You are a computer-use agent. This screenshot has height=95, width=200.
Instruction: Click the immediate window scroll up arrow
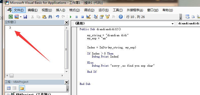click(x=66, y=28)
